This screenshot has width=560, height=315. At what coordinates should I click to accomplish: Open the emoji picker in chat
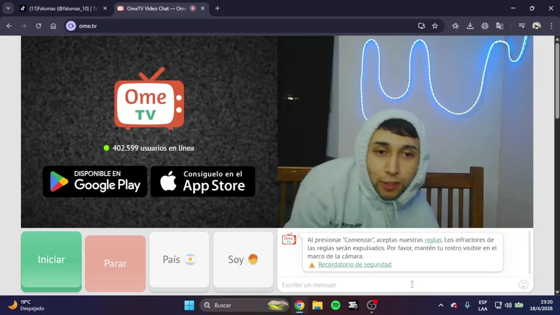point(523,285)
